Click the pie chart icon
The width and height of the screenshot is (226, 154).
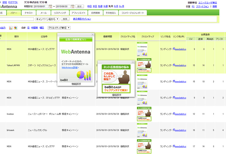[15, 28]
